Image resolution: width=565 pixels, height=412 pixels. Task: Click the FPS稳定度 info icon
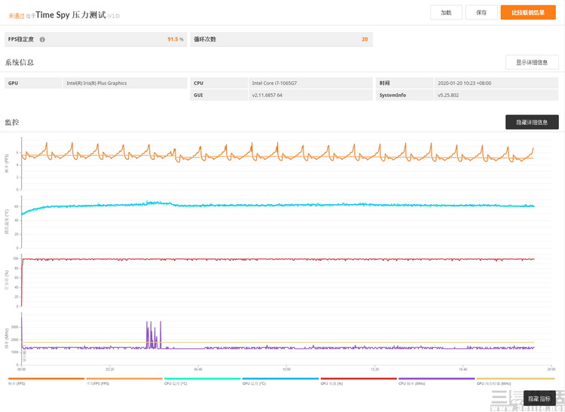[42, 40]
